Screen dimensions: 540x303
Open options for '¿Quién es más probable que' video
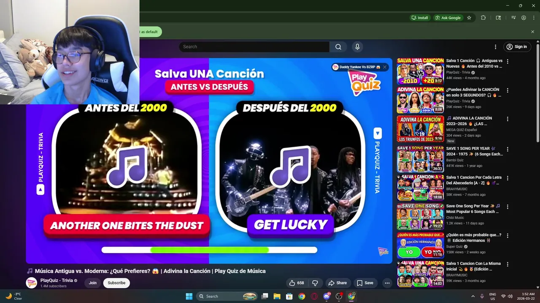(x=508, y=236)
